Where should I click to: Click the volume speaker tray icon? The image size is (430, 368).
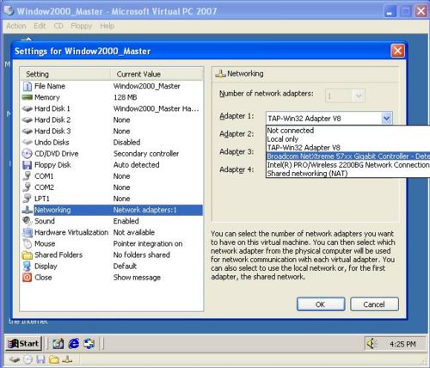[x=372, y=344]
